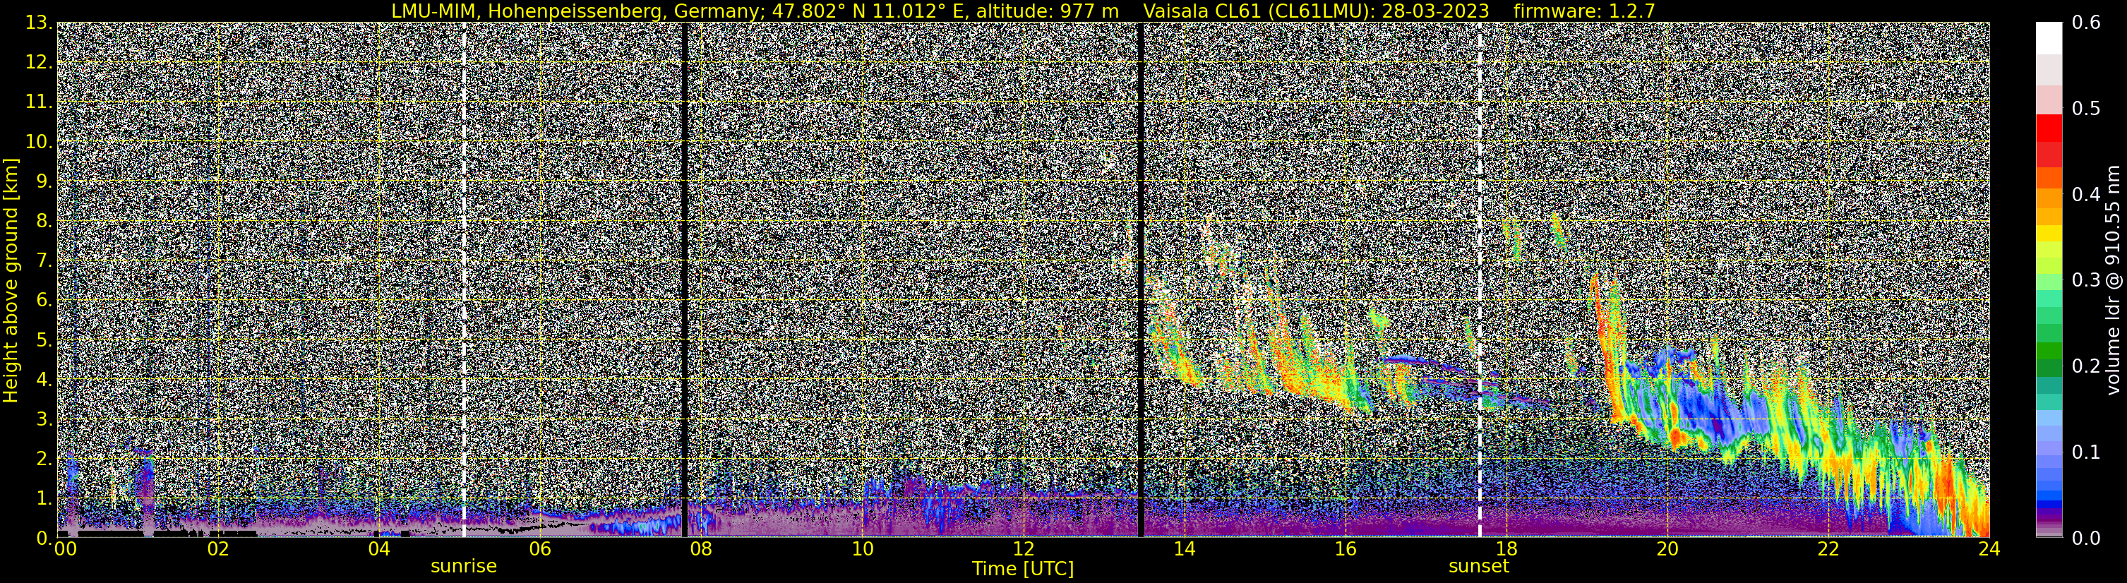Click the white dashed sunset line in the plot
This screenshot has width=2127, height=583.
(1480, 280)
